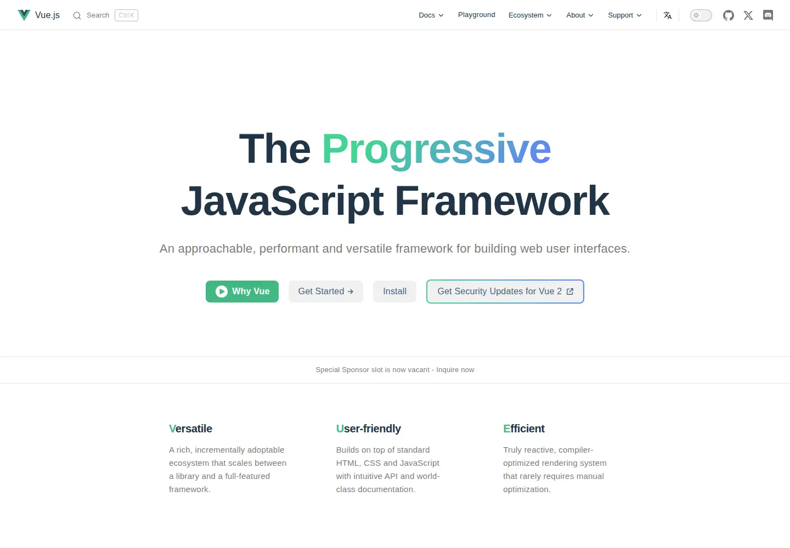Click the Versatile feature heading

(190, 429)
